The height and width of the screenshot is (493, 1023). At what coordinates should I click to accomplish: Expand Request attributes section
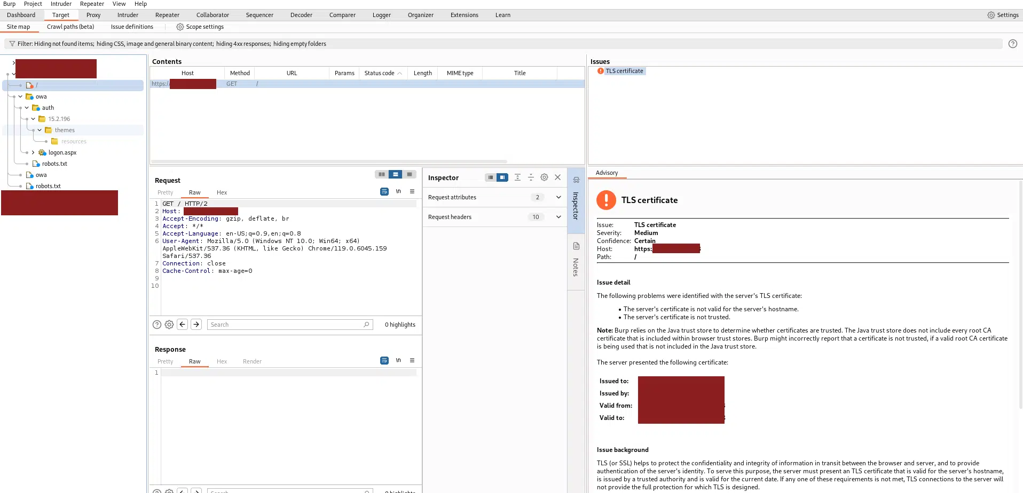tap(558, 197)
